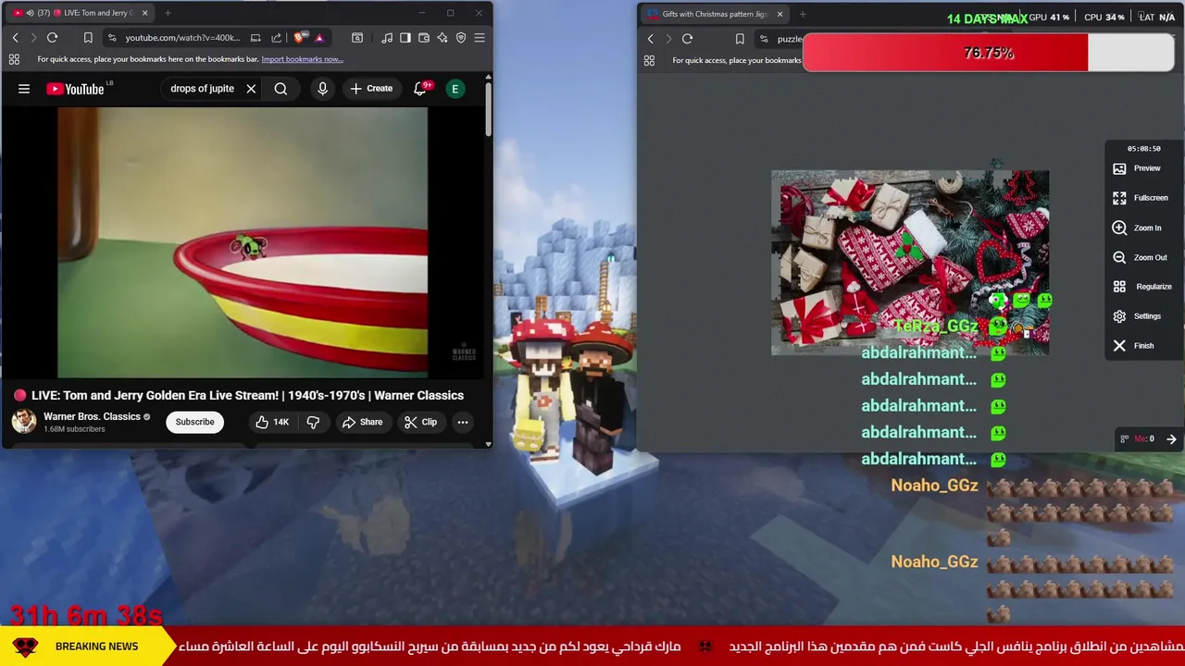Open Brave Shields lion icon
Image resolution: width=1185 pixels, height=666 pixels.
(299, 38)
